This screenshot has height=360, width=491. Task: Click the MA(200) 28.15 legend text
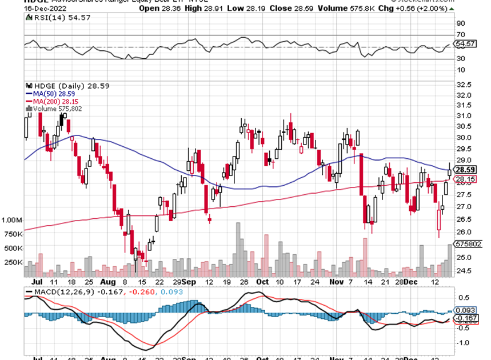pyautogui.click(x=56, y=101)
